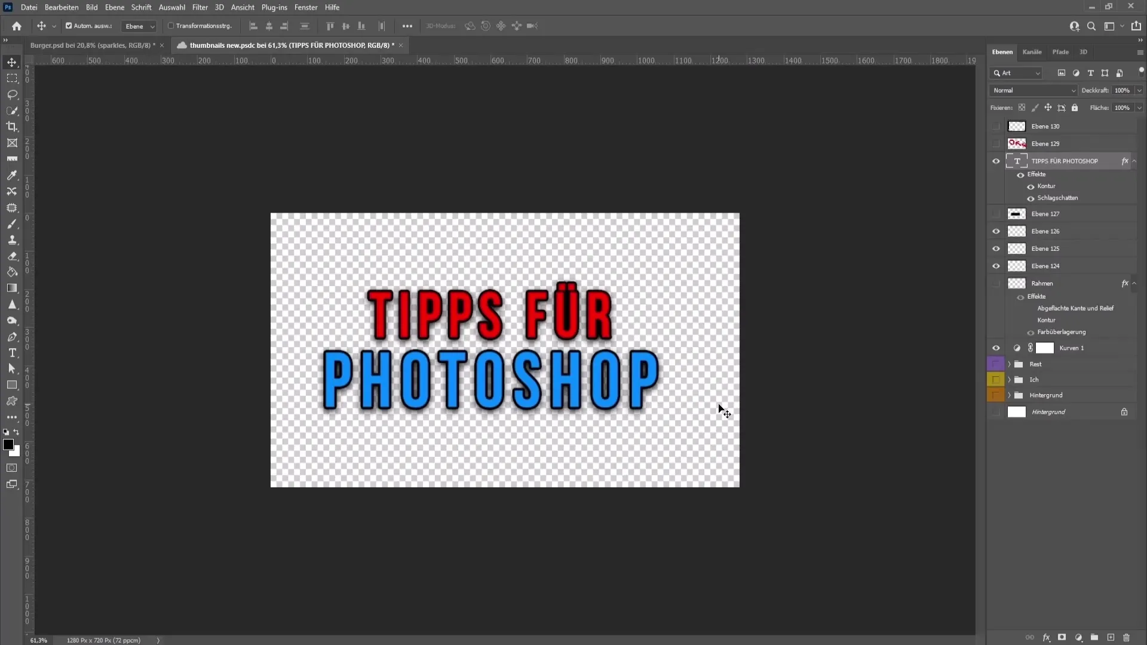Toggle visibility of Ebene 124 layer
This screenshot has height=645, width=1147.
pyautogui.click(x=996, y=265)
